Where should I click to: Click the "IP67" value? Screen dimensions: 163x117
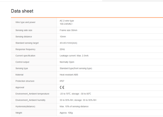tap(62, 81)
